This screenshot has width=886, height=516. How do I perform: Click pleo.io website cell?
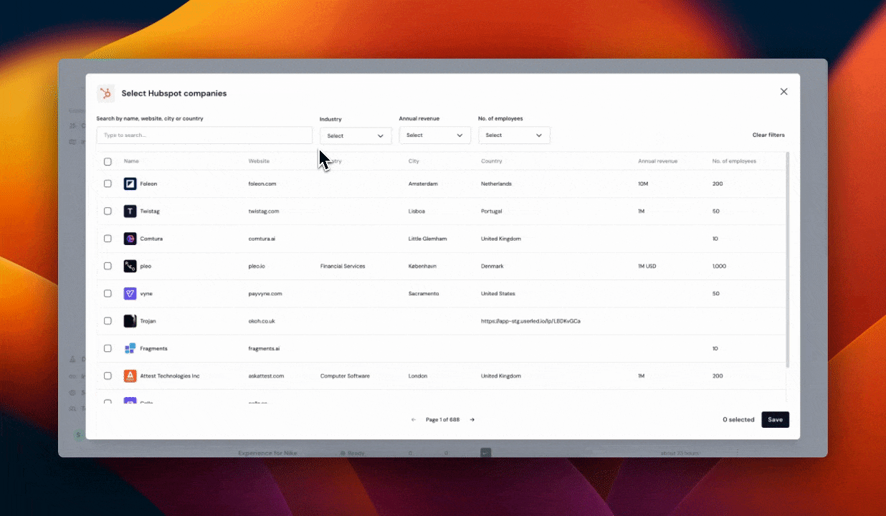pos(257,266)
